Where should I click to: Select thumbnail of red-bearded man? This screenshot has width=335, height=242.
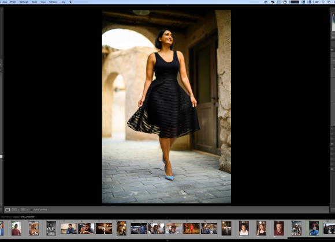tap(279, 228)
